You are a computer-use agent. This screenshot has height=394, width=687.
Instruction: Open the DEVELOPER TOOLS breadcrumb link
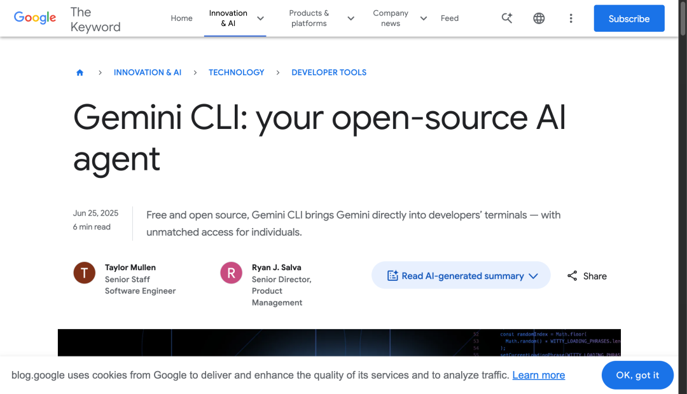[329, 72]
